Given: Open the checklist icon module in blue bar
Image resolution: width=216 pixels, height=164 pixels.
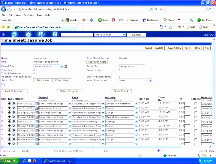Looking at the screenshot, I should coord(55,34).
